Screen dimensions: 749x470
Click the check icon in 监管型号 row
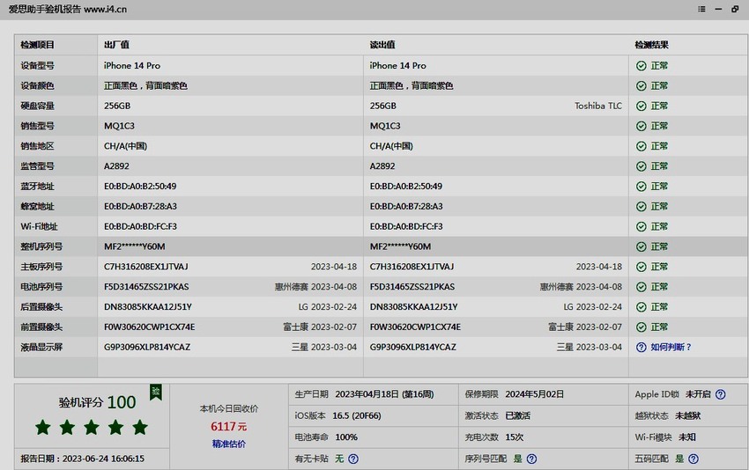(641, 166)
